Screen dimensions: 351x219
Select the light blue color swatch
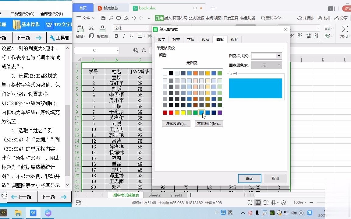click(202, 113)
